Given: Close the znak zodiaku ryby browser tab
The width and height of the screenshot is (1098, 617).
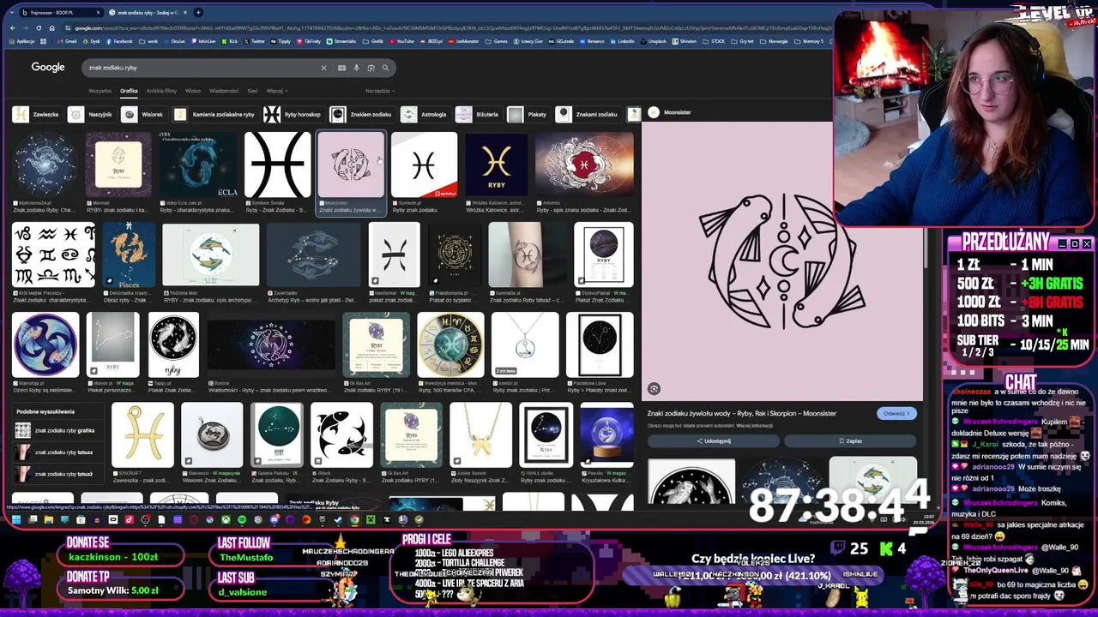Looking at the screenshot, I should click(x=184, y=12).
